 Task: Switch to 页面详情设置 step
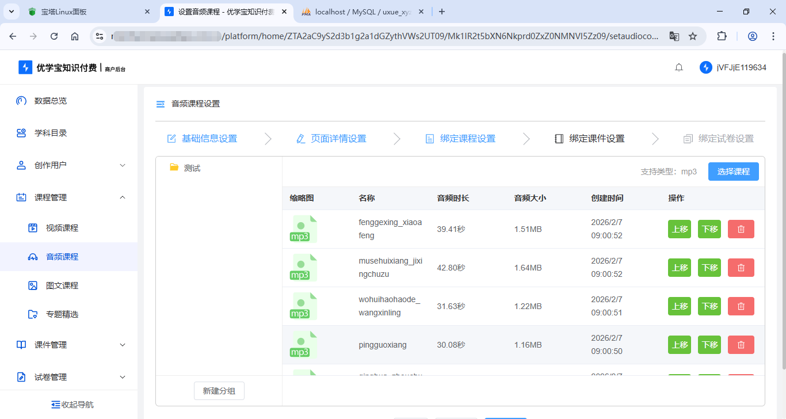(x=331, y=139)
